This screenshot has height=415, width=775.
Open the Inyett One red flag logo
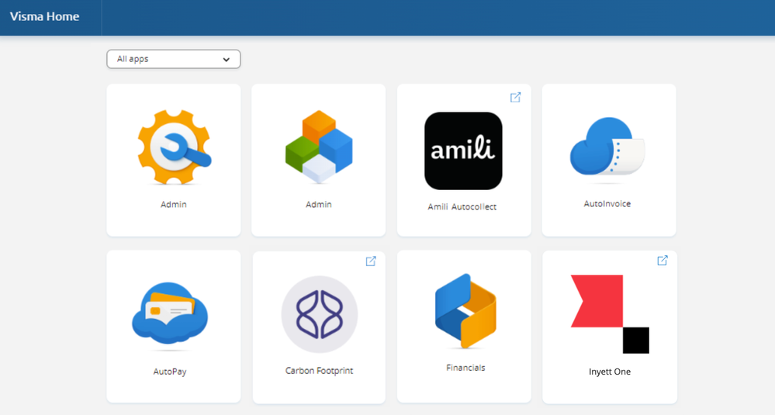pyautogui.click(x=610, y=314)
